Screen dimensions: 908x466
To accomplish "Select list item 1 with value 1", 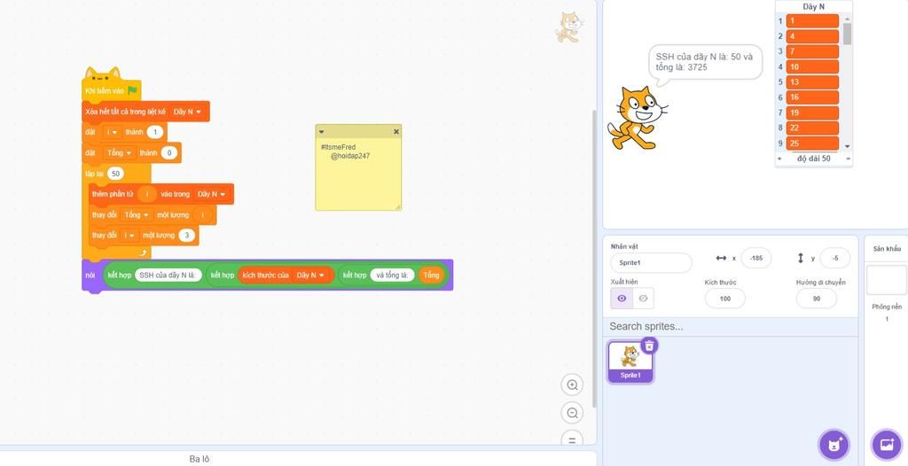I will 812,21.
